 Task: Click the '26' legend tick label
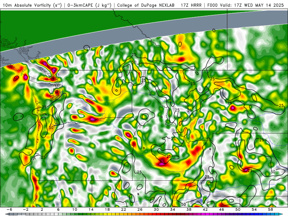tap(140, 210)
